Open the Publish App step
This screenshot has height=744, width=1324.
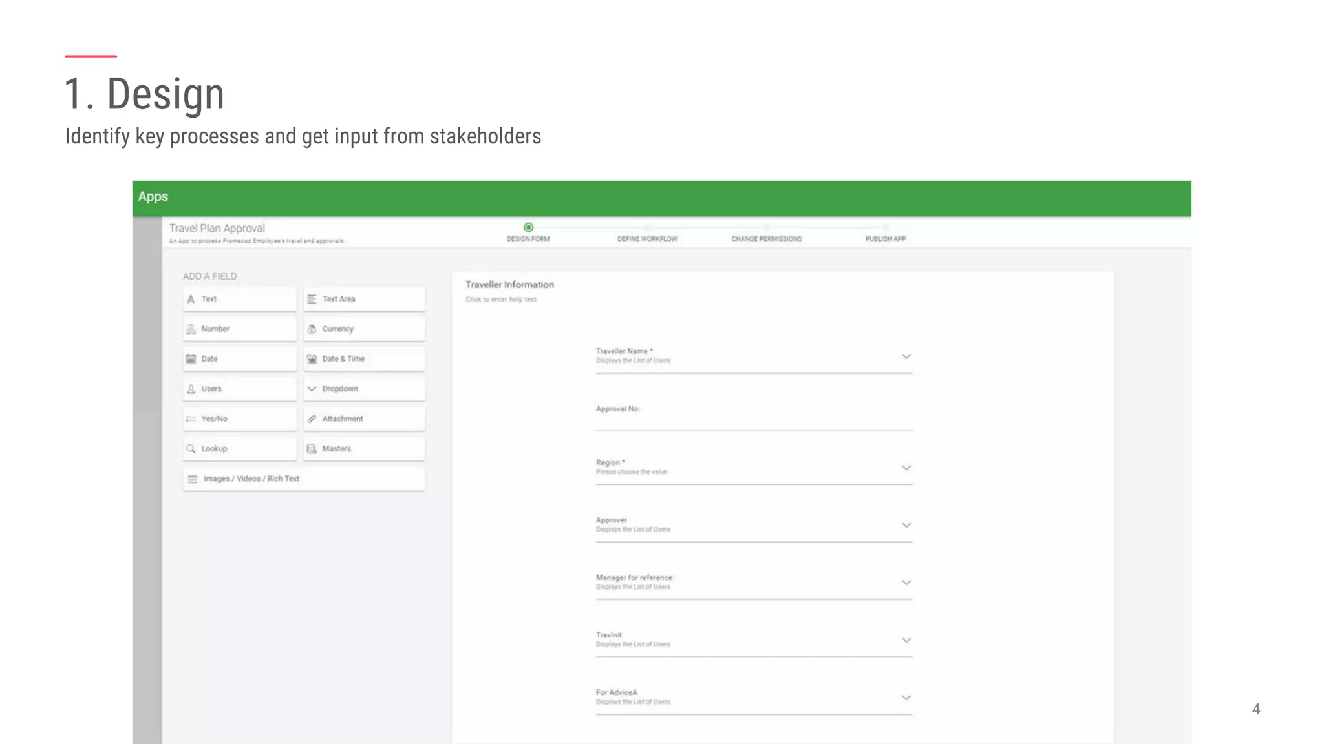click(885, 238)
